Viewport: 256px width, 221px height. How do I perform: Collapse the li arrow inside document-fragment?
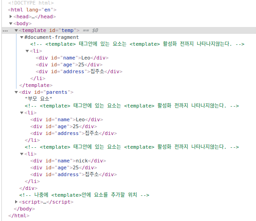click(x=27, y=51)
